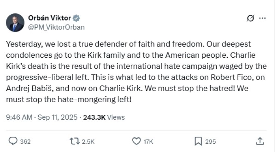Viewport: 277px width, 152px height.
Task: Click the repost arrows icon
Action: click(74, 141)
